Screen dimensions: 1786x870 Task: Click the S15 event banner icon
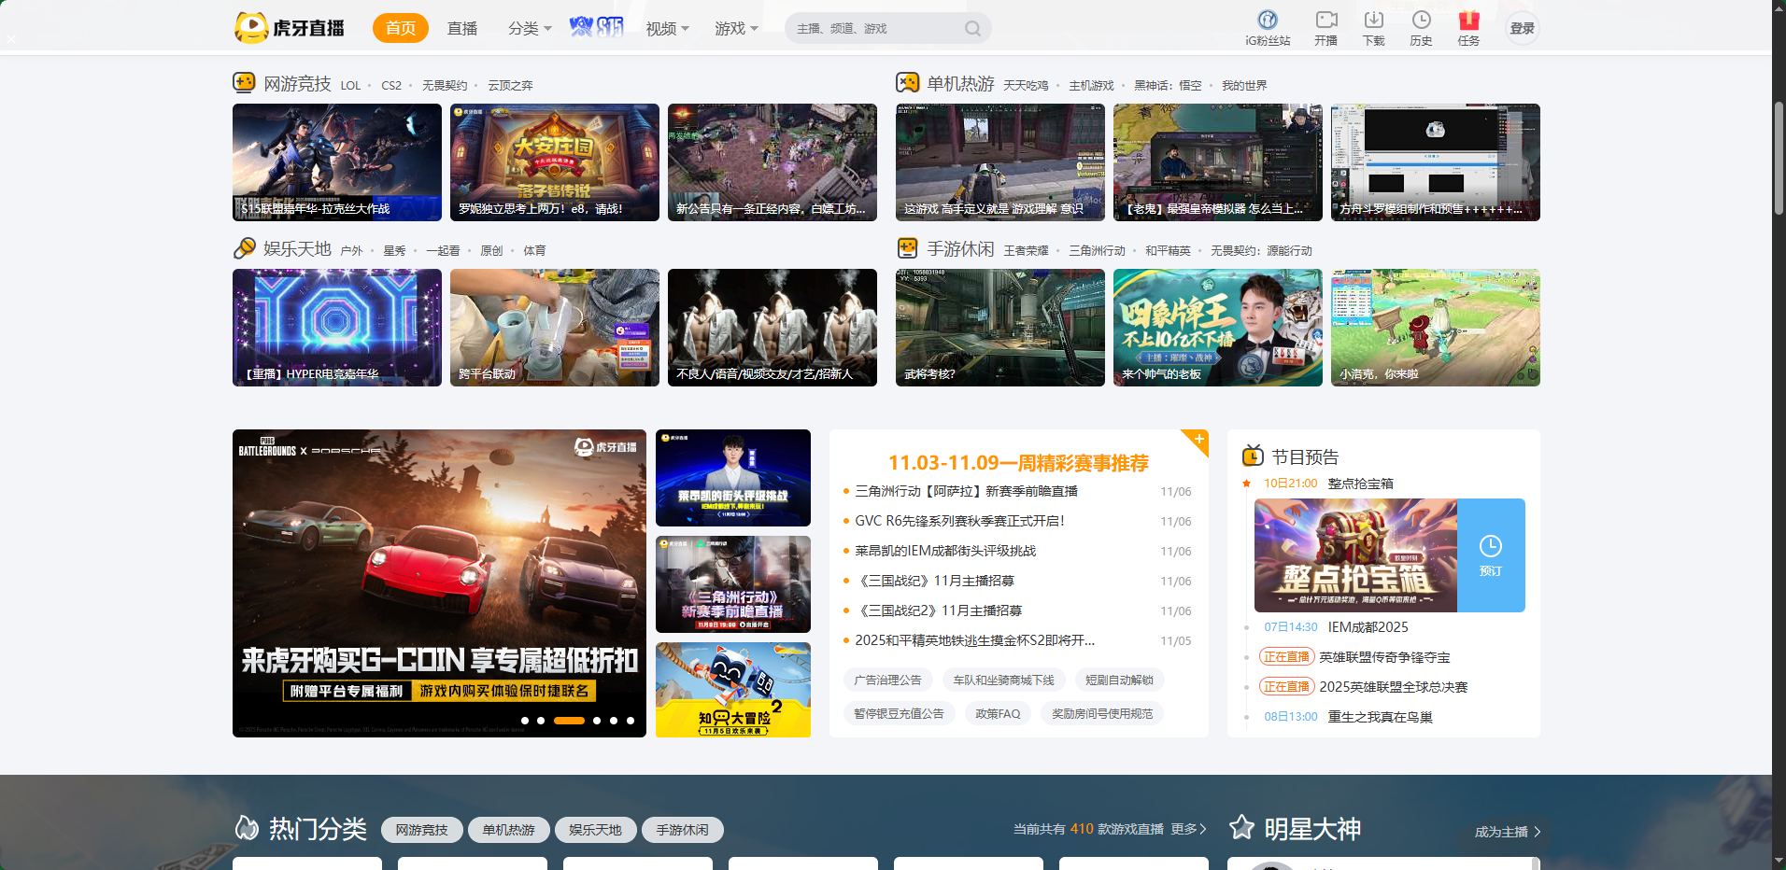[x=596, y=27]
